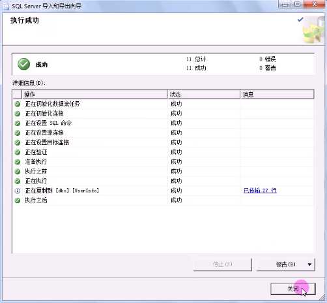Click the 关闭 button
The image size is (327, 303).
(x=292, y=289)
